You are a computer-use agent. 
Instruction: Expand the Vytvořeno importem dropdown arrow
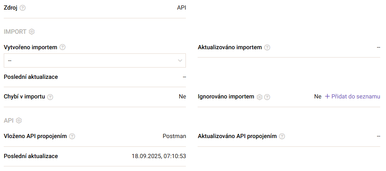click(180, 60)
